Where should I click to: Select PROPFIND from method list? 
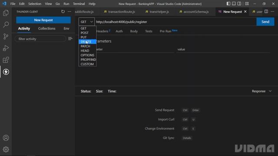(87, 60)
